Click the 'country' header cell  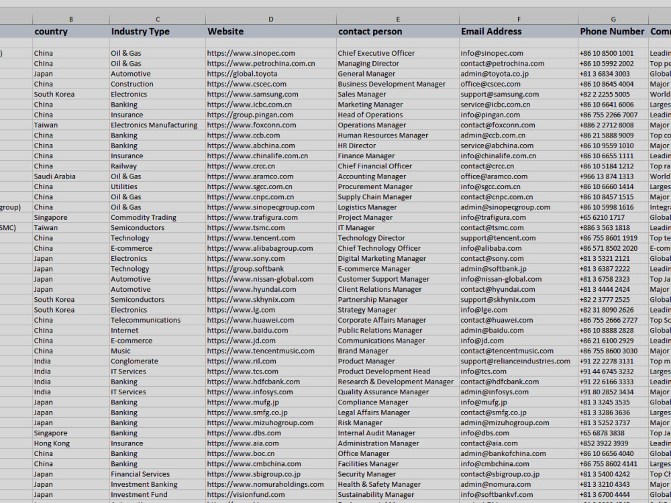71,32
